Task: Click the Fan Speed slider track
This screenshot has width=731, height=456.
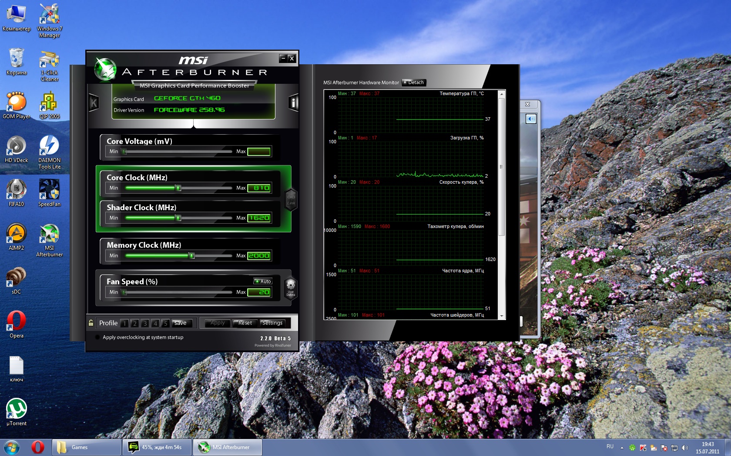Action: (178, 292)
